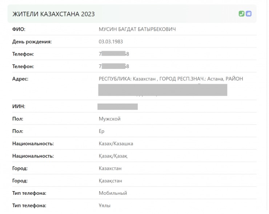269x214 pixels.
Task: Click the 'День рождения:' label
Action: [x=32, y=42]
